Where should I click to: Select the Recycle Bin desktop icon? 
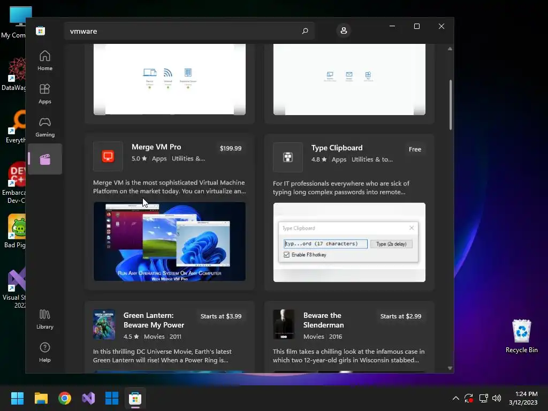pyautogui.click(x=521, y=336)
